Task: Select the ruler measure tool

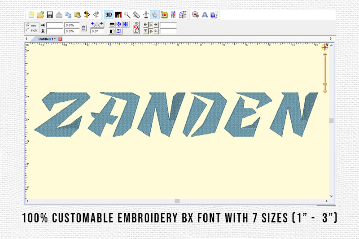Action: 136,15
